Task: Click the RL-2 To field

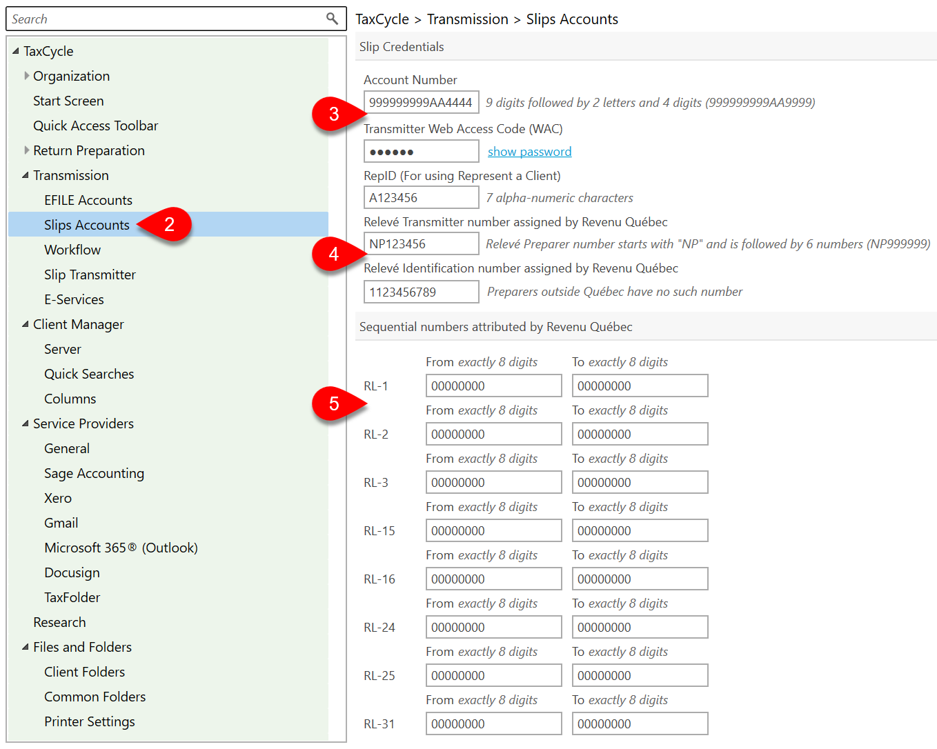Action: click(640, 434)
